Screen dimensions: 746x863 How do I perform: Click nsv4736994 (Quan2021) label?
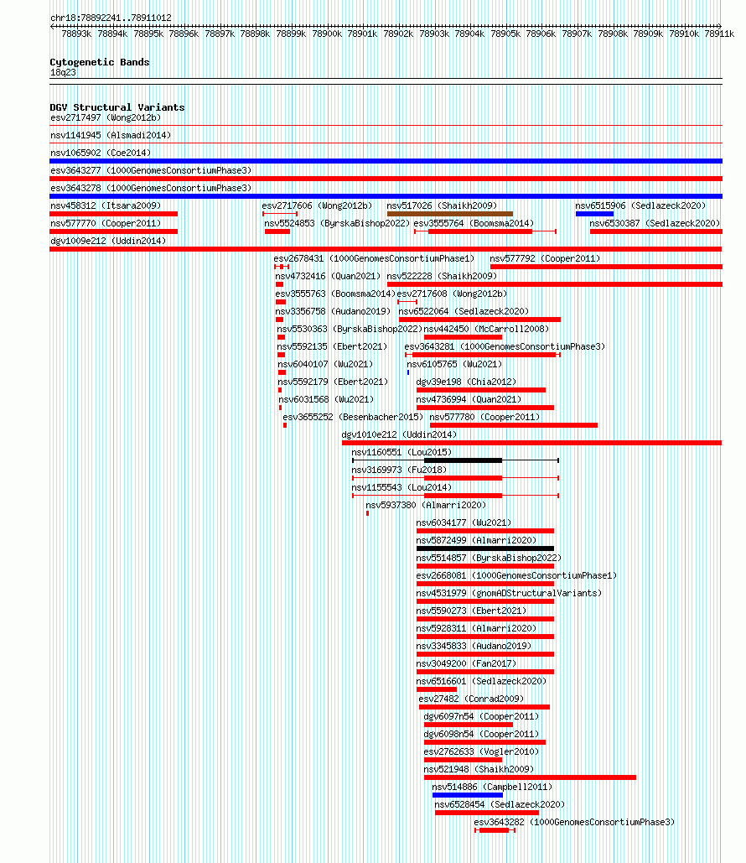[x=469, y=399]
